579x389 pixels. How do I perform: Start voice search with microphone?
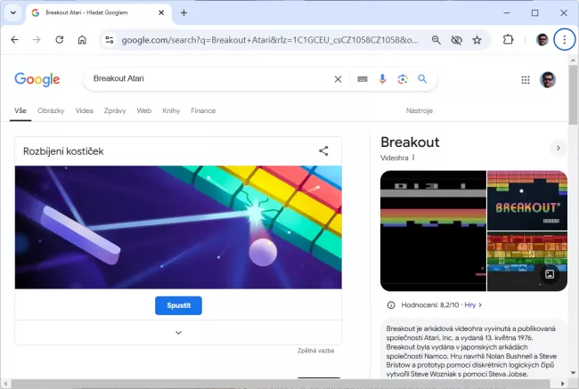(x=382, y=79)
